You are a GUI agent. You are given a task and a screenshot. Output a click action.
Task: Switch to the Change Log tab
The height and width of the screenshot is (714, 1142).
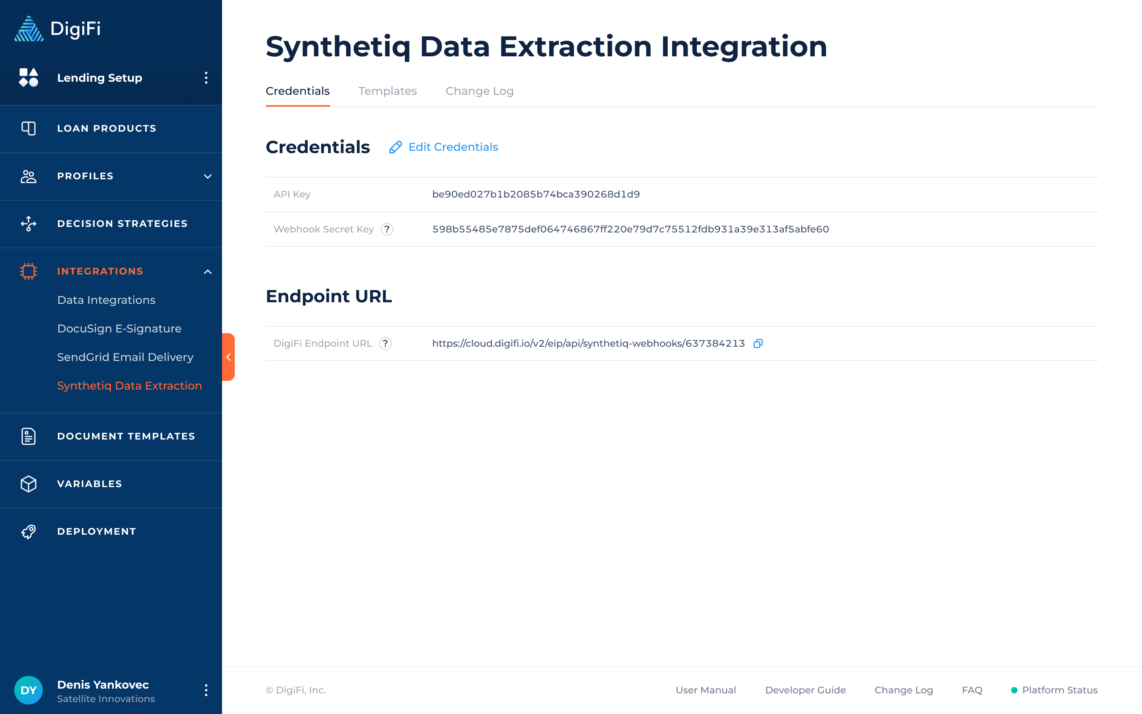(x=479, y=91)
